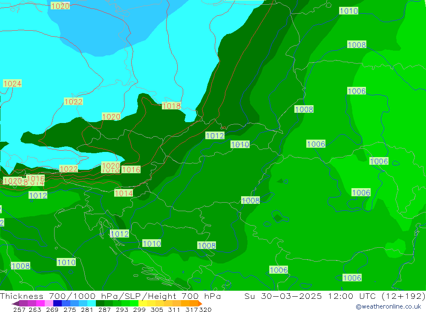Click the '12:00 UTC' time text
This screenshot has height=312, width=426.
(x=352, y=296)
